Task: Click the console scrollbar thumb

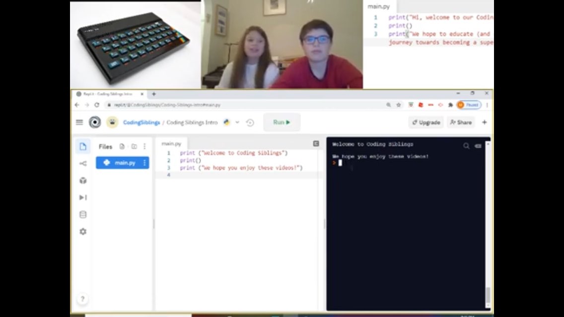Action: (488, 295)
